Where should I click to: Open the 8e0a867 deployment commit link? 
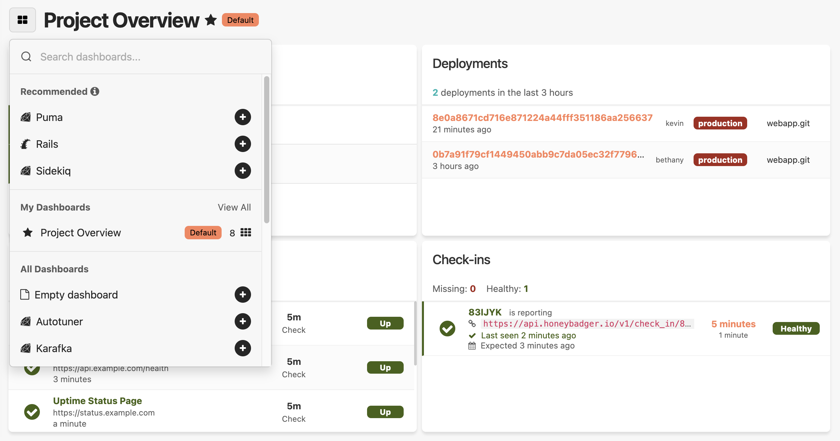(x=543, y=118)
